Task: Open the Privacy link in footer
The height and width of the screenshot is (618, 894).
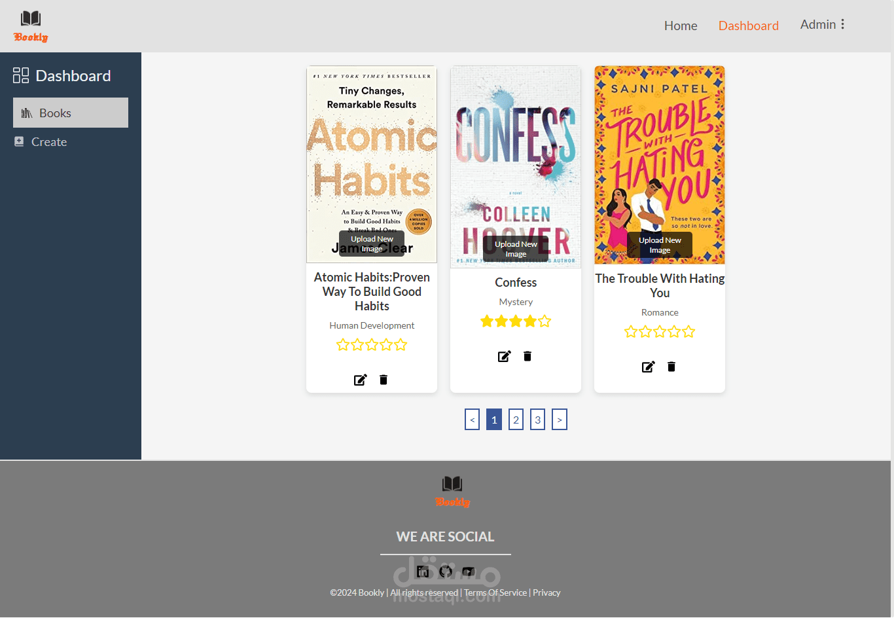Action: [546, 592]
